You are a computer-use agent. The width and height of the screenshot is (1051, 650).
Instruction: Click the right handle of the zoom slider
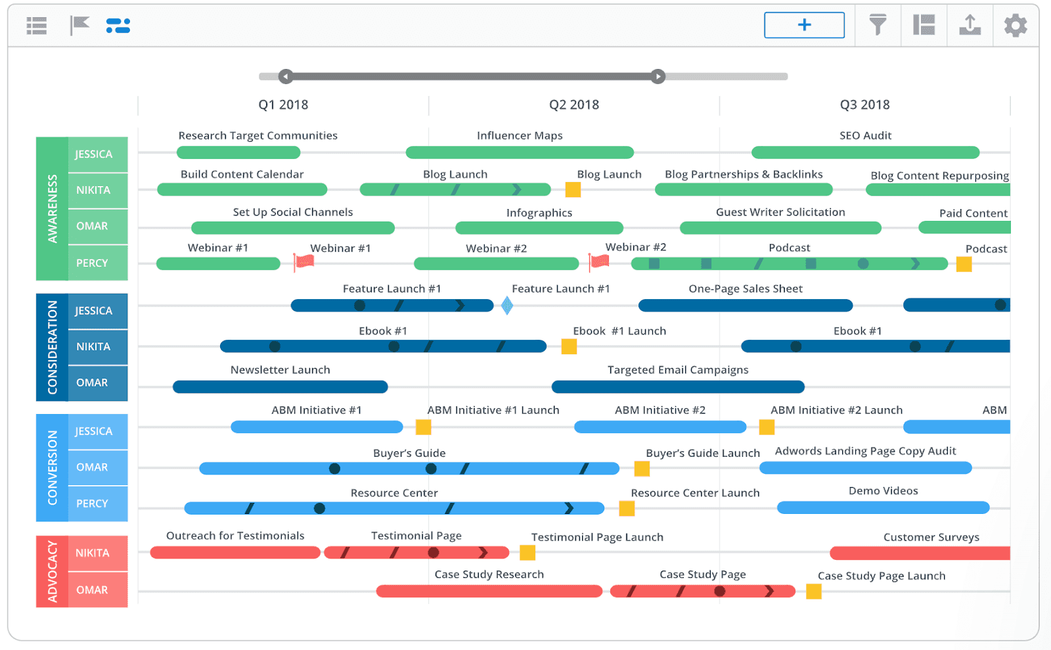pos(658,76)
